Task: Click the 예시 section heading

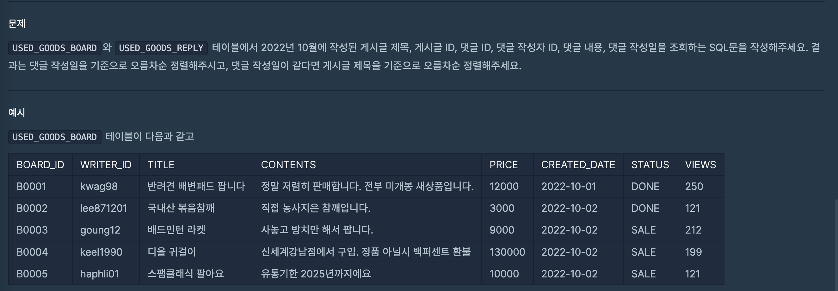Action: [16, 112]
